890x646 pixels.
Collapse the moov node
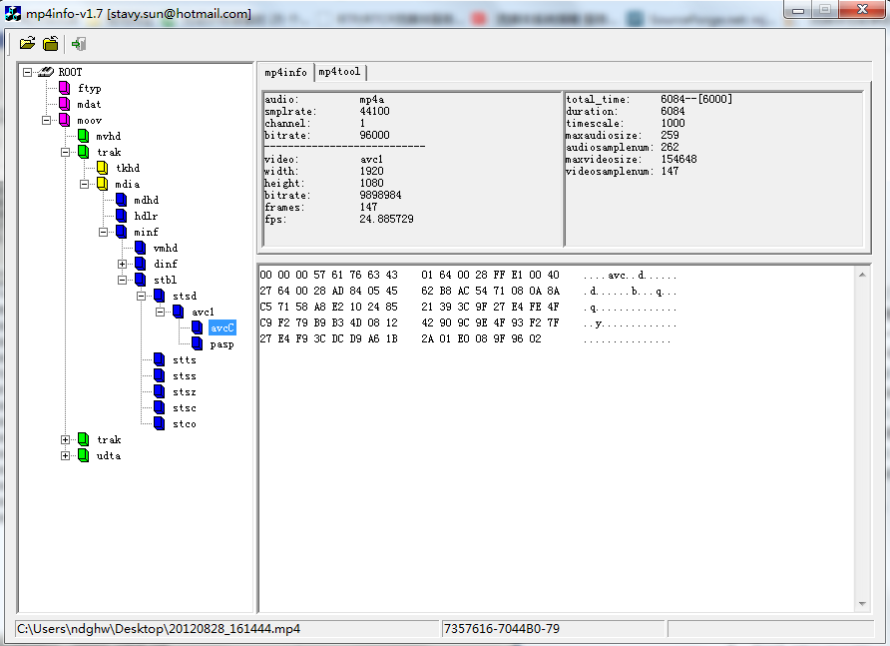(x=47, y=120)
